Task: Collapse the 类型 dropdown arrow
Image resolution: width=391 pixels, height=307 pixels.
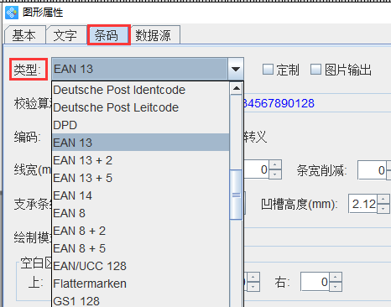Action: (236, 69)
